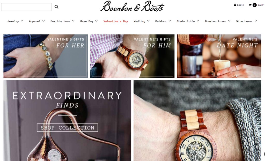Expand the Outdoor category chevron
The height and width of the screenshot is (161, 265).
[170, 21]
